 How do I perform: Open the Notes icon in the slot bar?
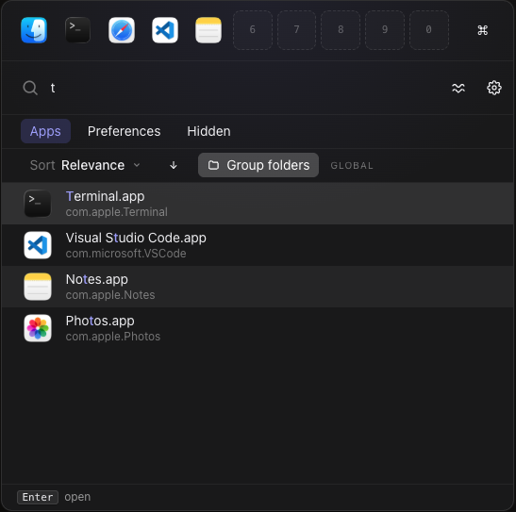tap(208, 30)
